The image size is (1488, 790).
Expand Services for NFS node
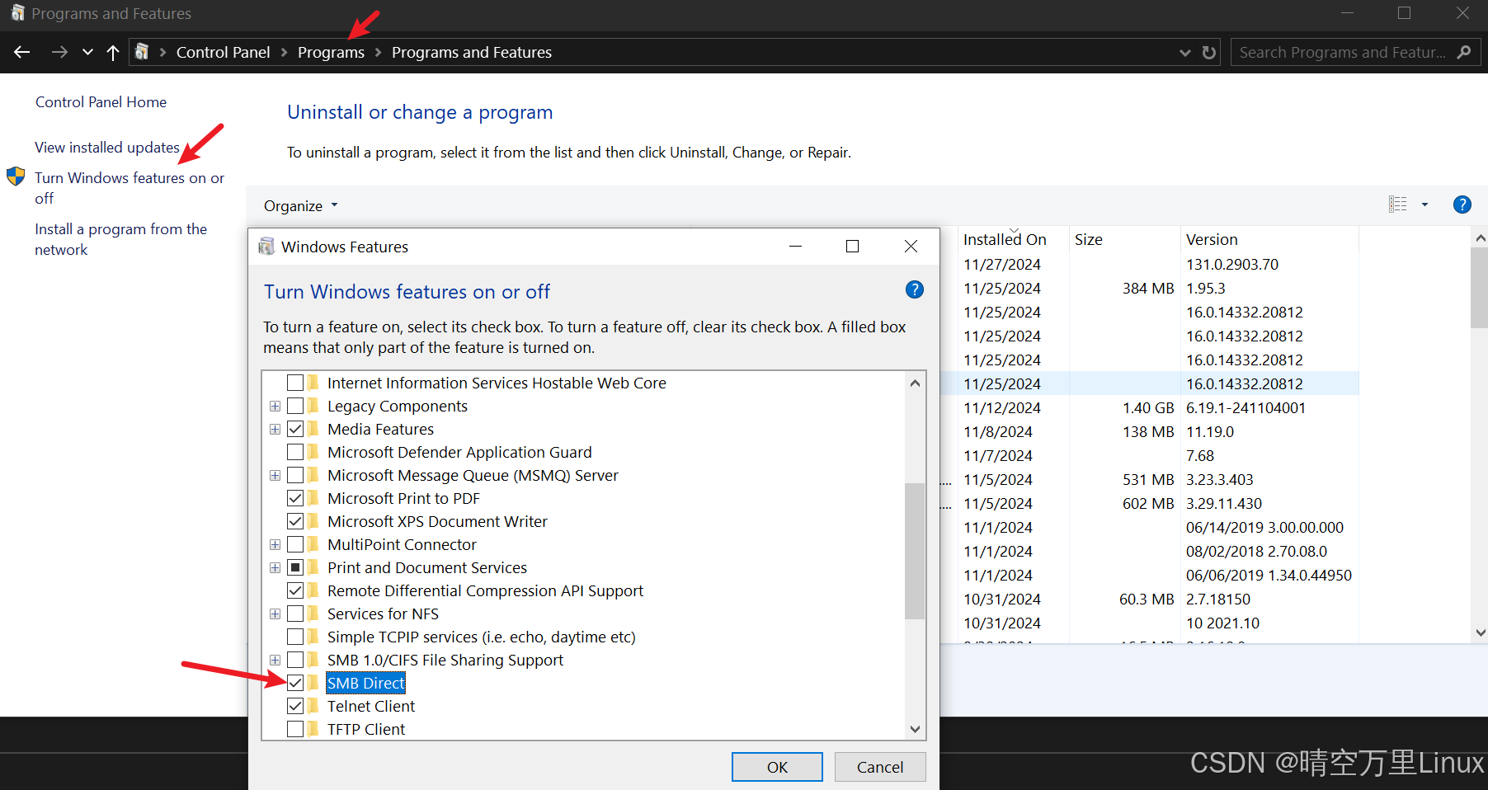[x=275, y=614]
